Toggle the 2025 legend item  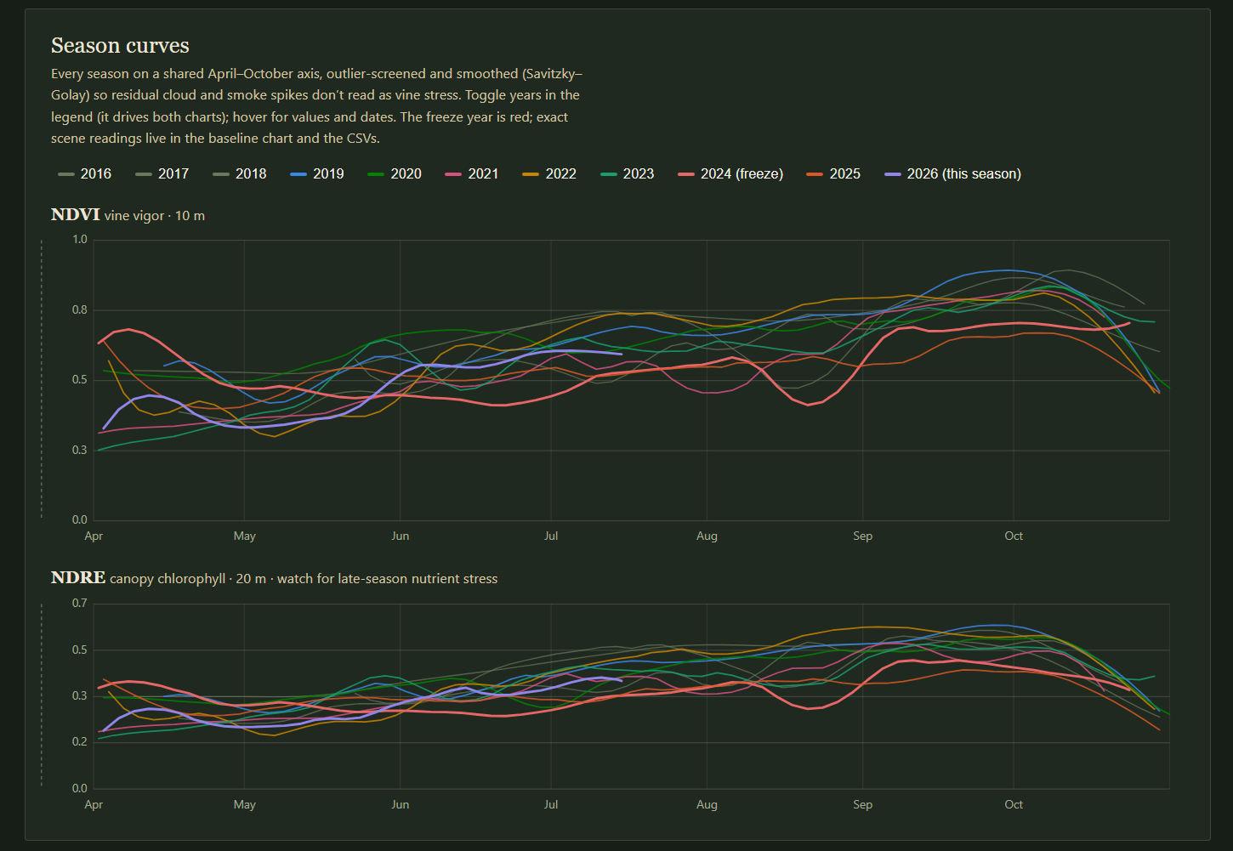point(834,173)
